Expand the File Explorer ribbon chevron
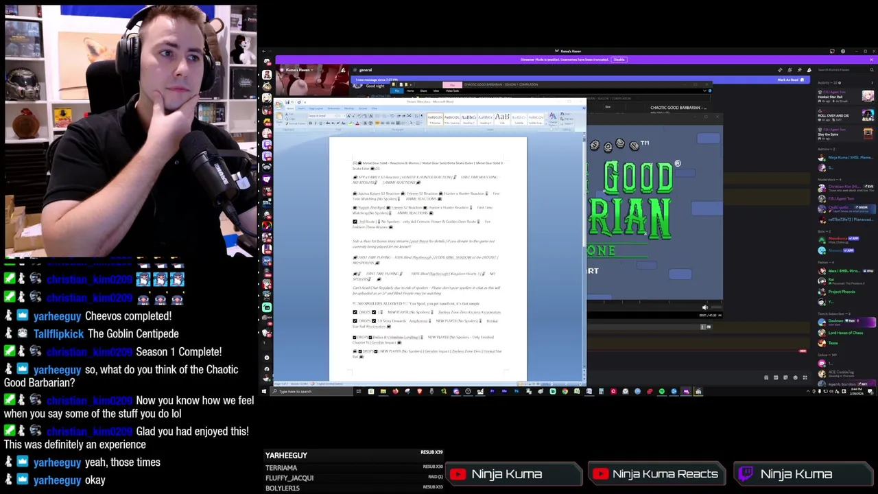 (x=704, y=91)
